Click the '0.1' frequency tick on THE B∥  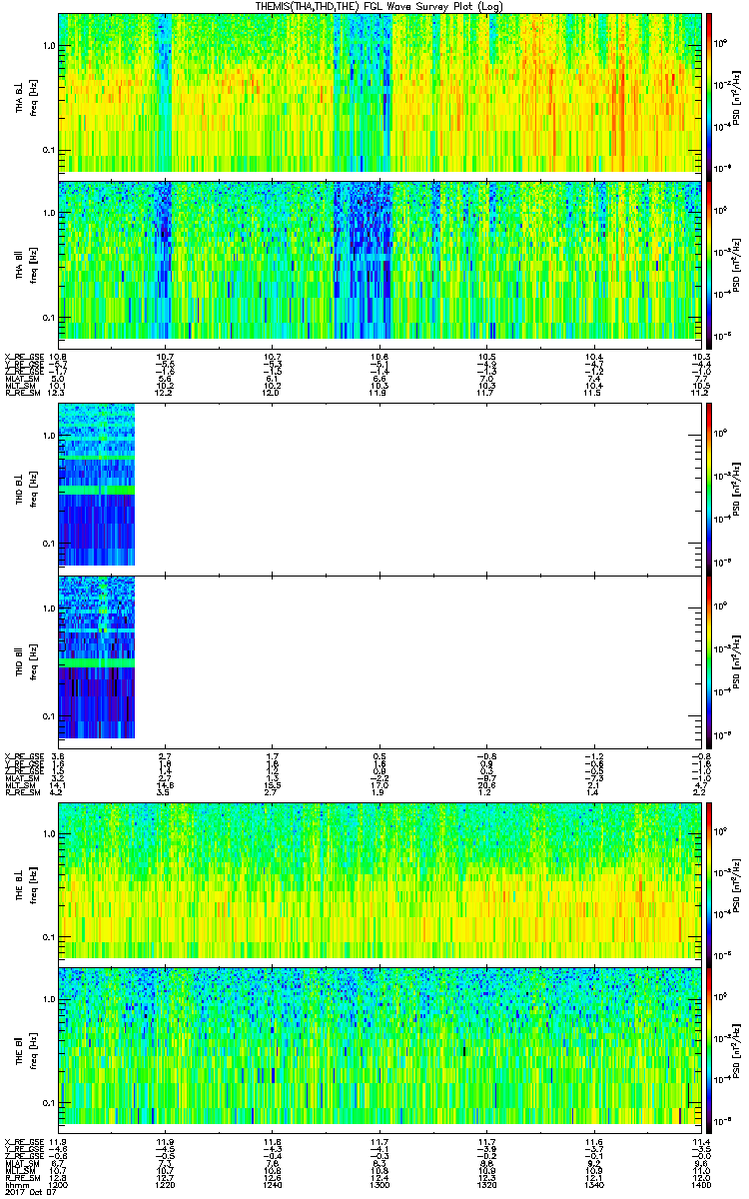pyautogui.click(x=48, y=1103)
